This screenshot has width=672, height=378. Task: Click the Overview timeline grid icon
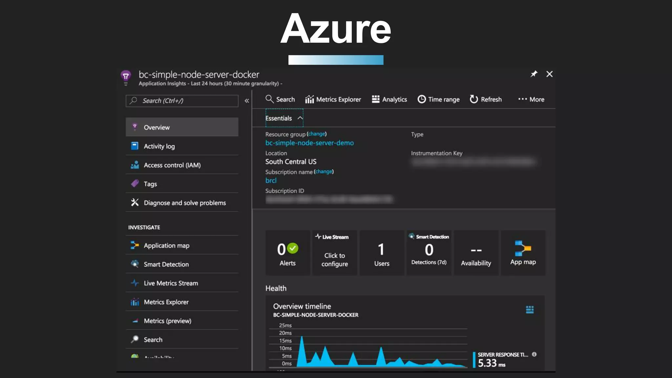(530, 309)
